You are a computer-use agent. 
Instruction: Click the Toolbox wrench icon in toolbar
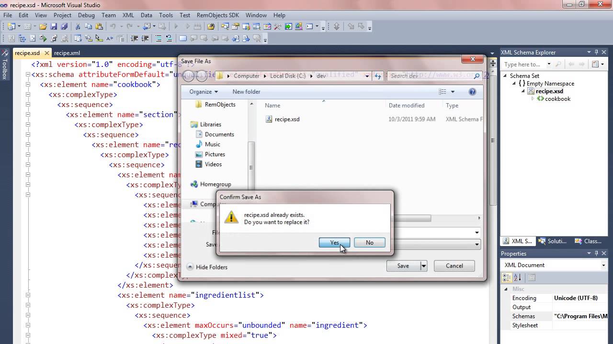pos(278,27)
